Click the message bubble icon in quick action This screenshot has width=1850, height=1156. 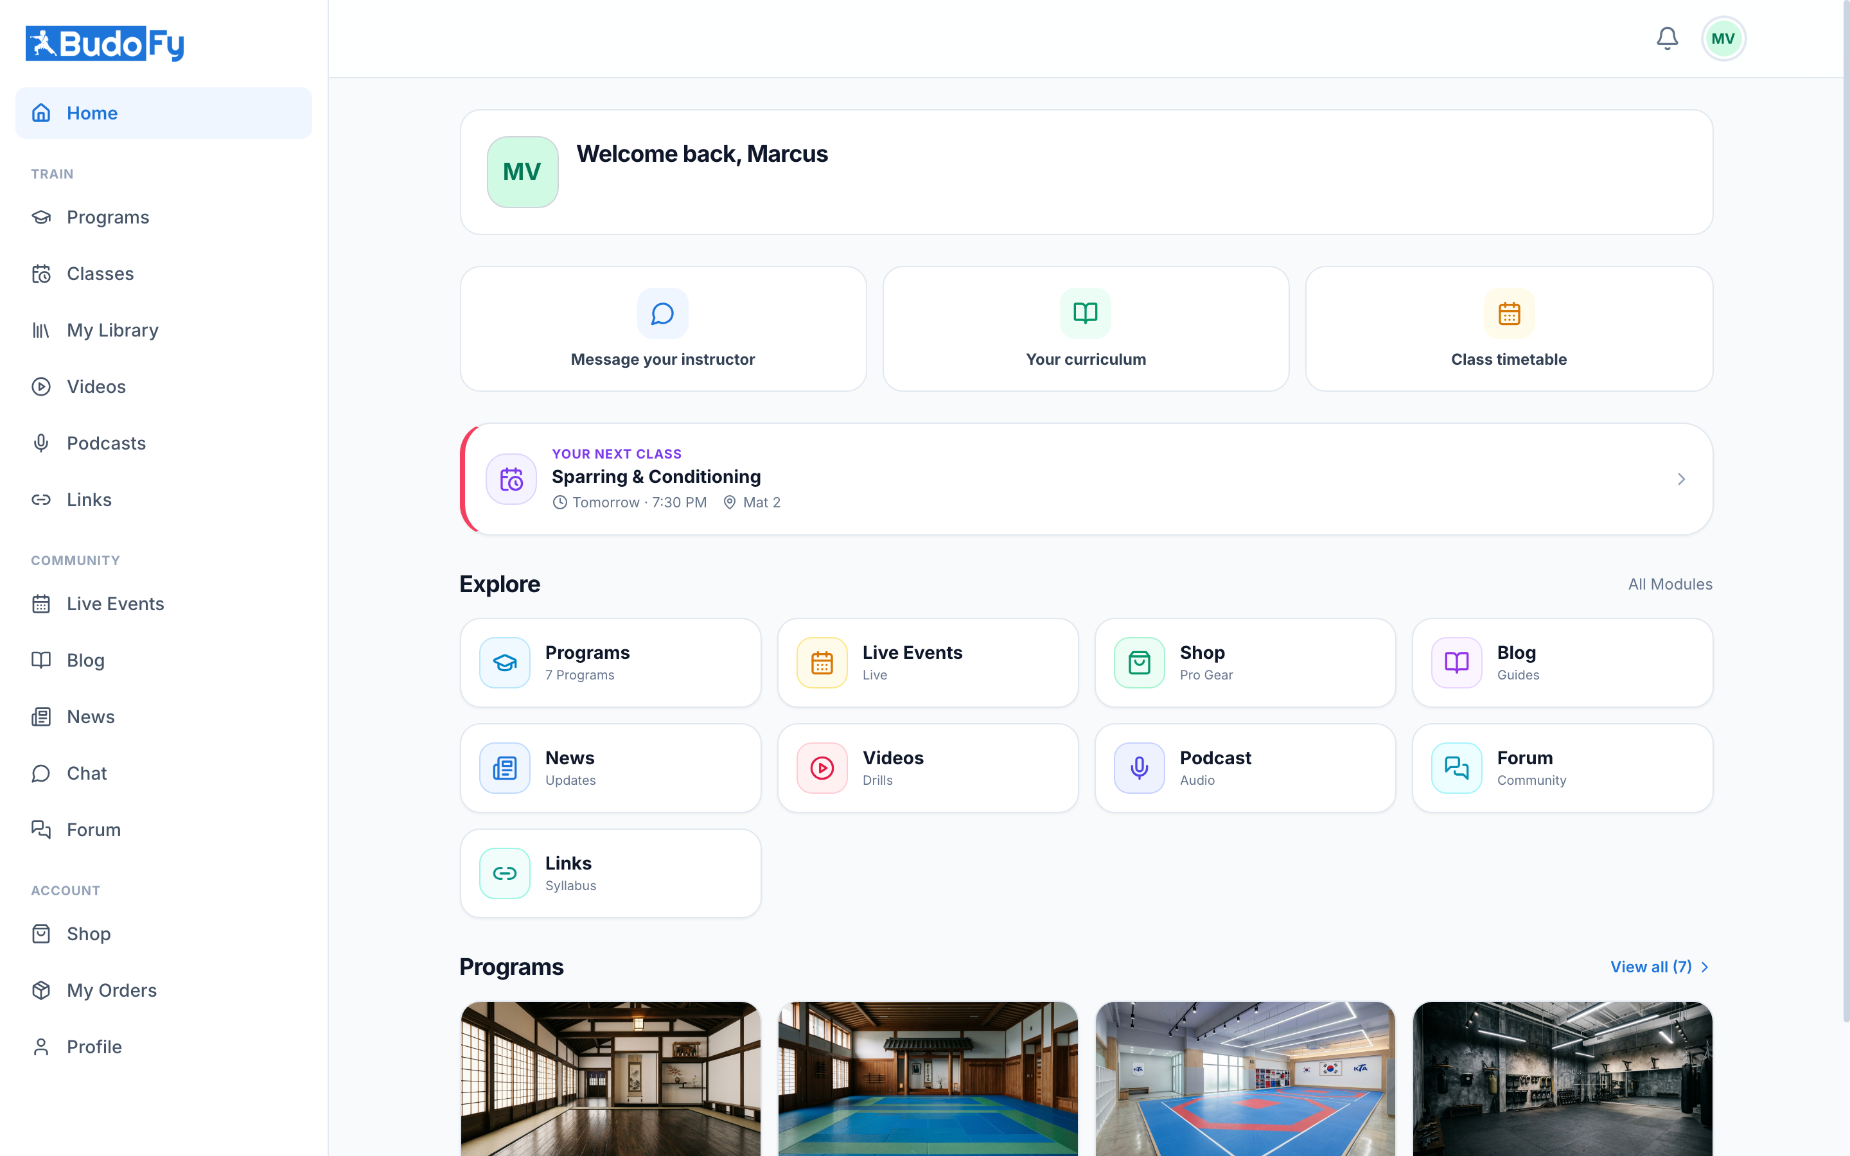[663, 313]
